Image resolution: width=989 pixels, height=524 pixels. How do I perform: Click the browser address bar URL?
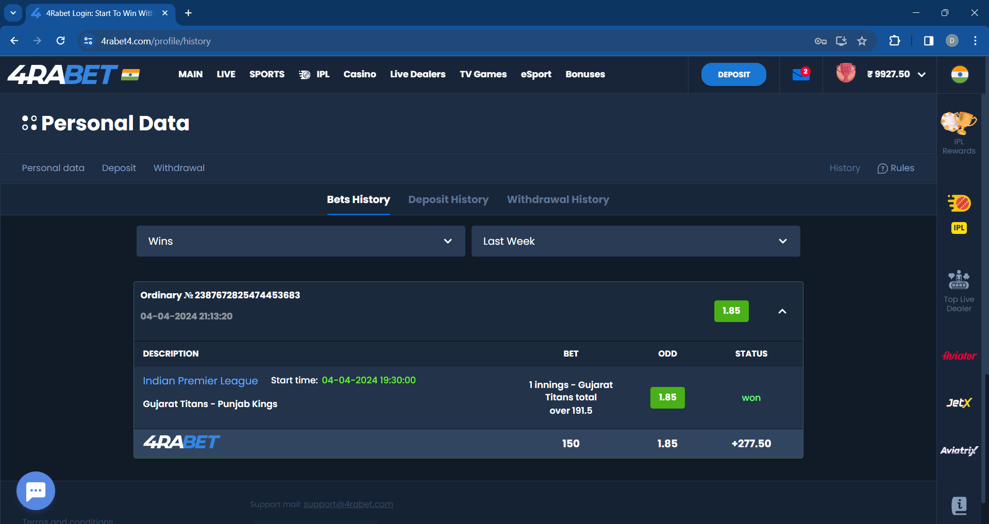156,41
